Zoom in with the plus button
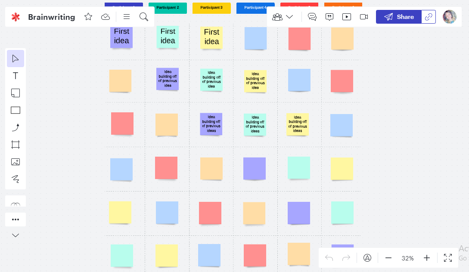Viewport: 469px width, 272px height. coord(427,258)
